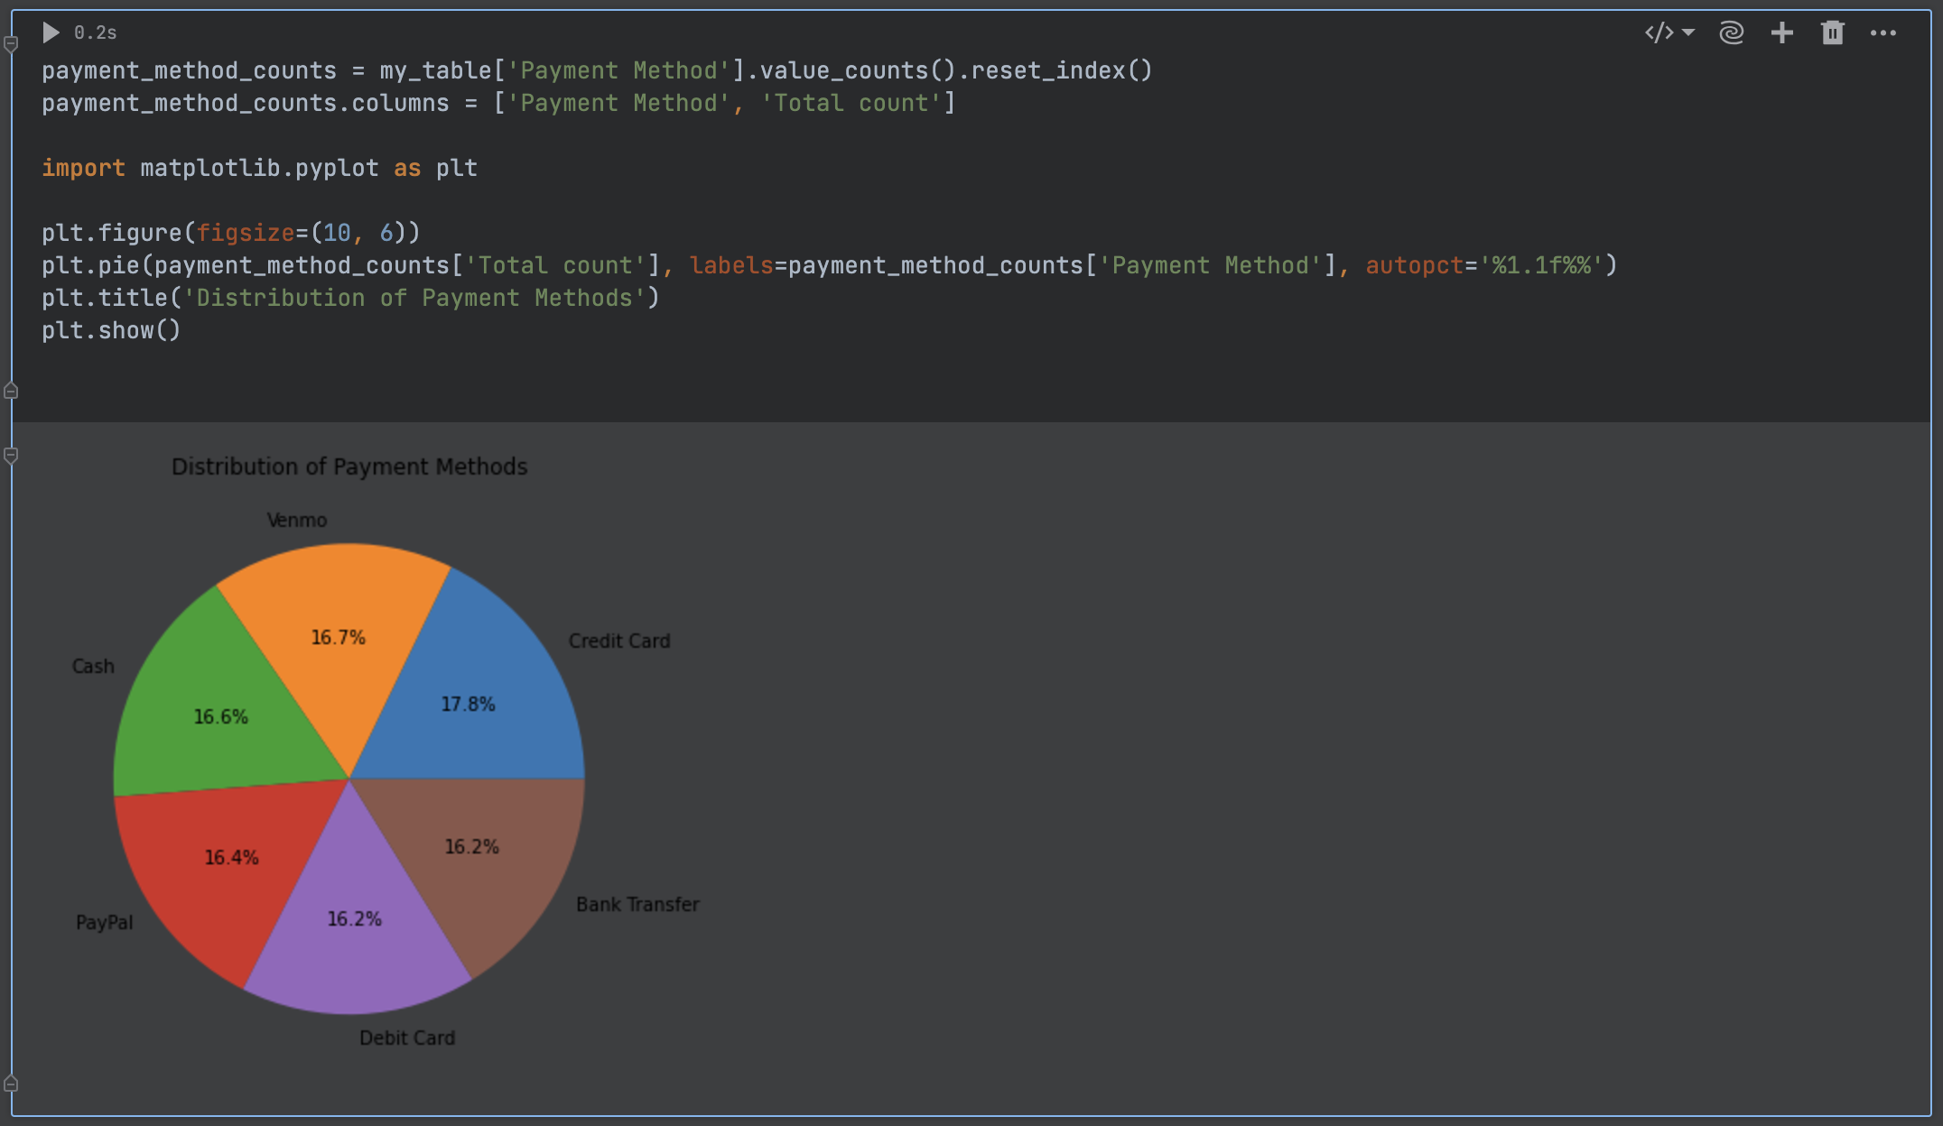The width and height of the screenshot is (1943, 1126).
Task: Click 'payment_method_counts.columns' on second line
Action: click(246, 103)
